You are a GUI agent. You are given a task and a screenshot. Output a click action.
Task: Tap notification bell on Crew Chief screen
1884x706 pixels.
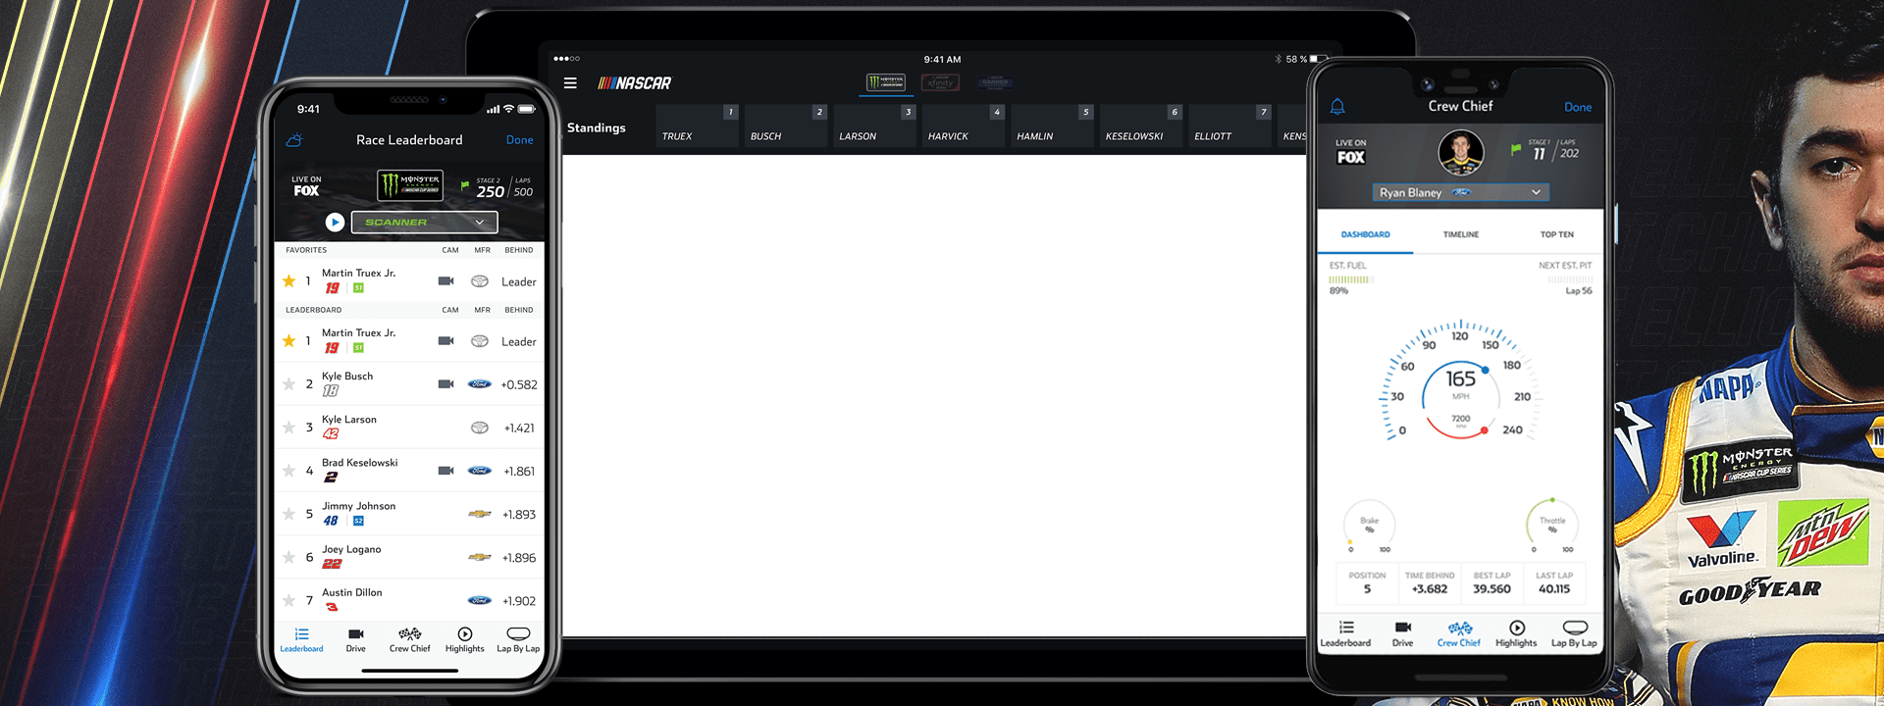(1337, 106)
